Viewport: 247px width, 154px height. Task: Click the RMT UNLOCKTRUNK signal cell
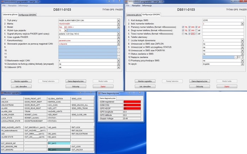tap(82, 134)
